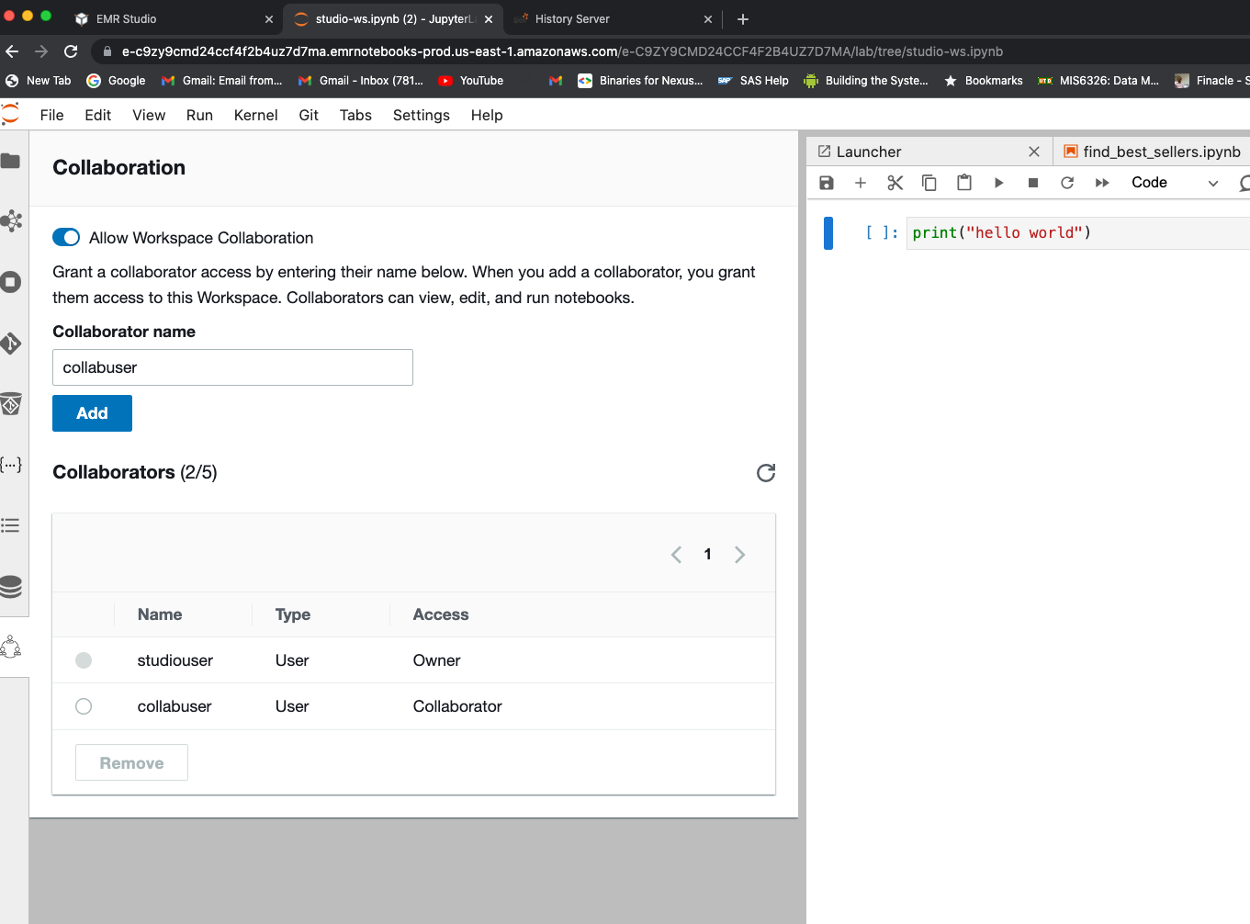The height and width of the screenshot is (924, 1250).
Task: Click the Owner access cell for studiouser
Action: (437, 660)
